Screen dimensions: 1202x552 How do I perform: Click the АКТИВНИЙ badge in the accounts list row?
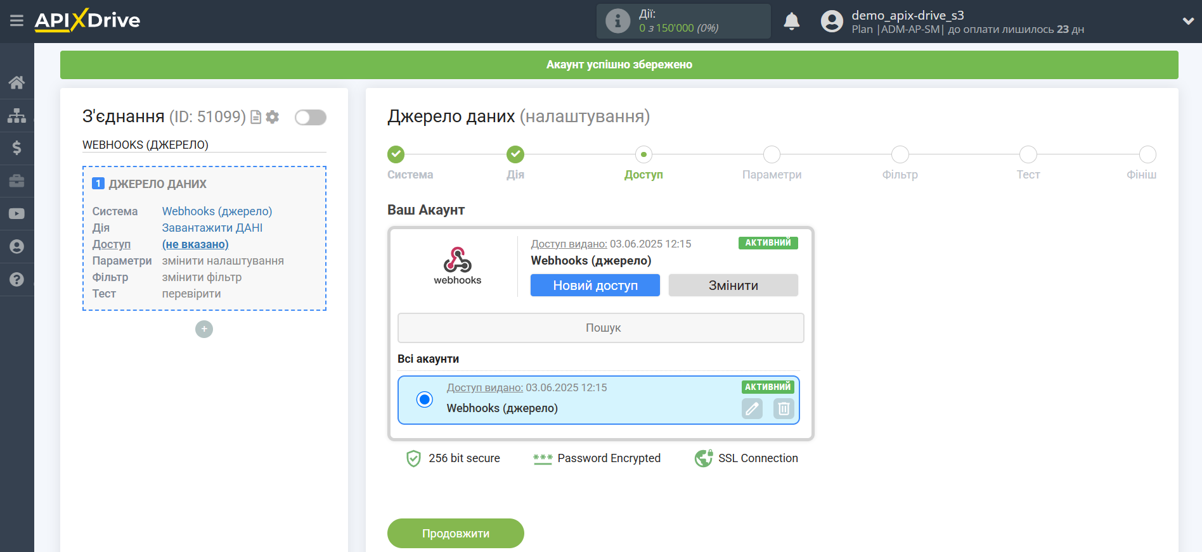768,387
